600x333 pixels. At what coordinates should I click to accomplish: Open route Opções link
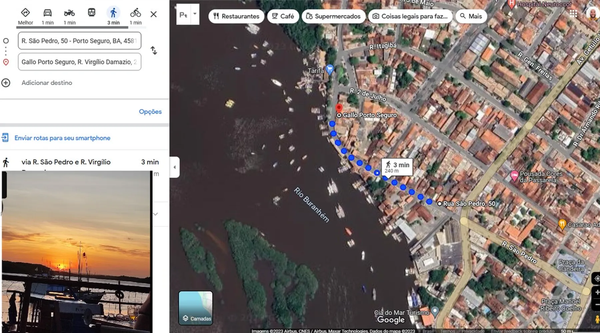coord(150,112)
